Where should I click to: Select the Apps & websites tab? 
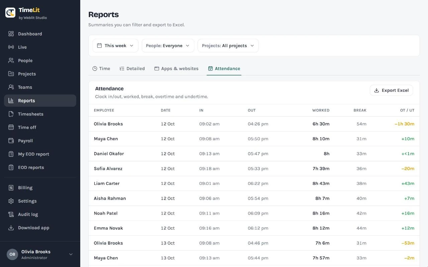[x=176, y=68]
